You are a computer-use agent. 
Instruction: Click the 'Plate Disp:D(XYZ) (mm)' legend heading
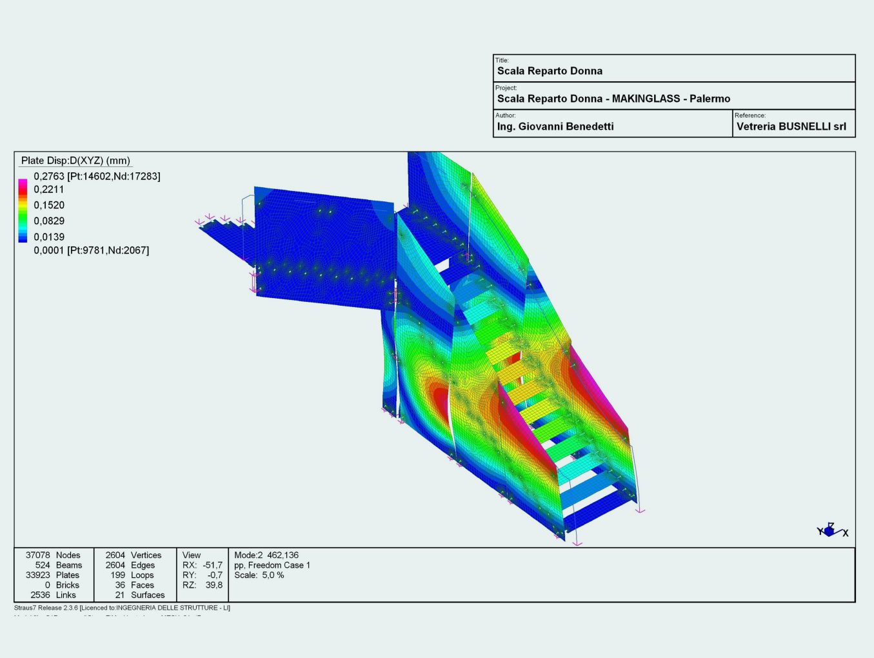click(x=75, y=161)
